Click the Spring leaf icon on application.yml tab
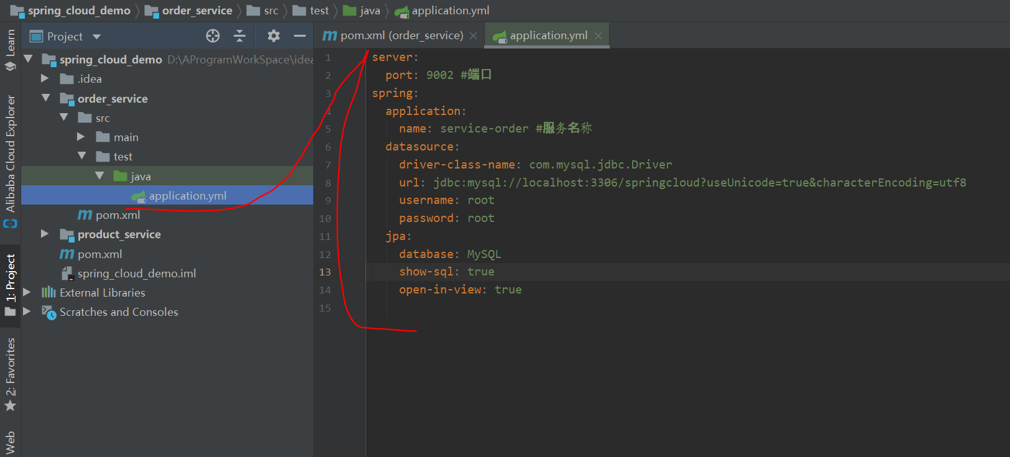1010x457 pixels. coord(500,37)
